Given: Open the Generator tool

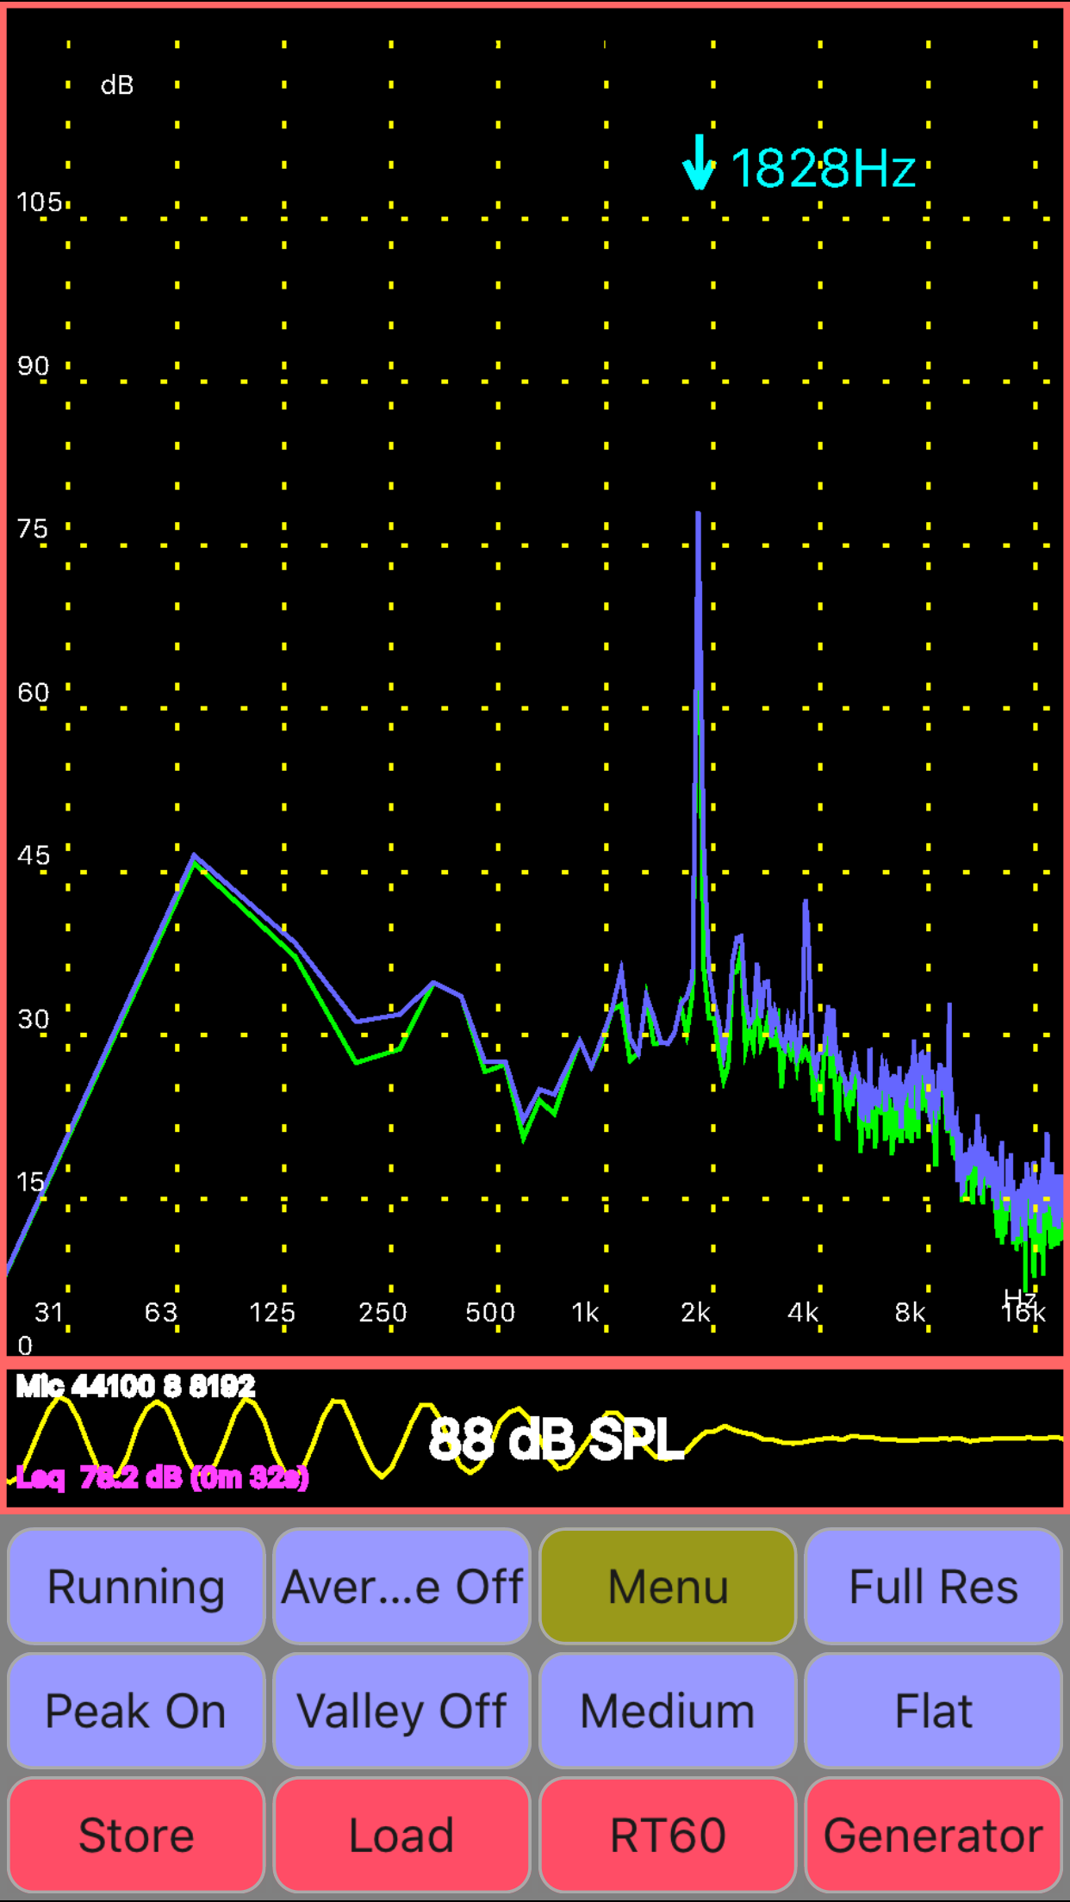Looking at the screenshot, I should 934,1835.
